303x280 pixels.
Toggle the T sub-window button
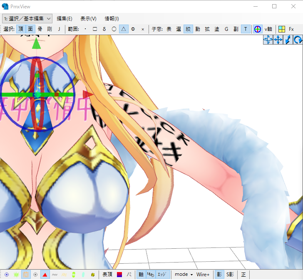tap(246, 29)
